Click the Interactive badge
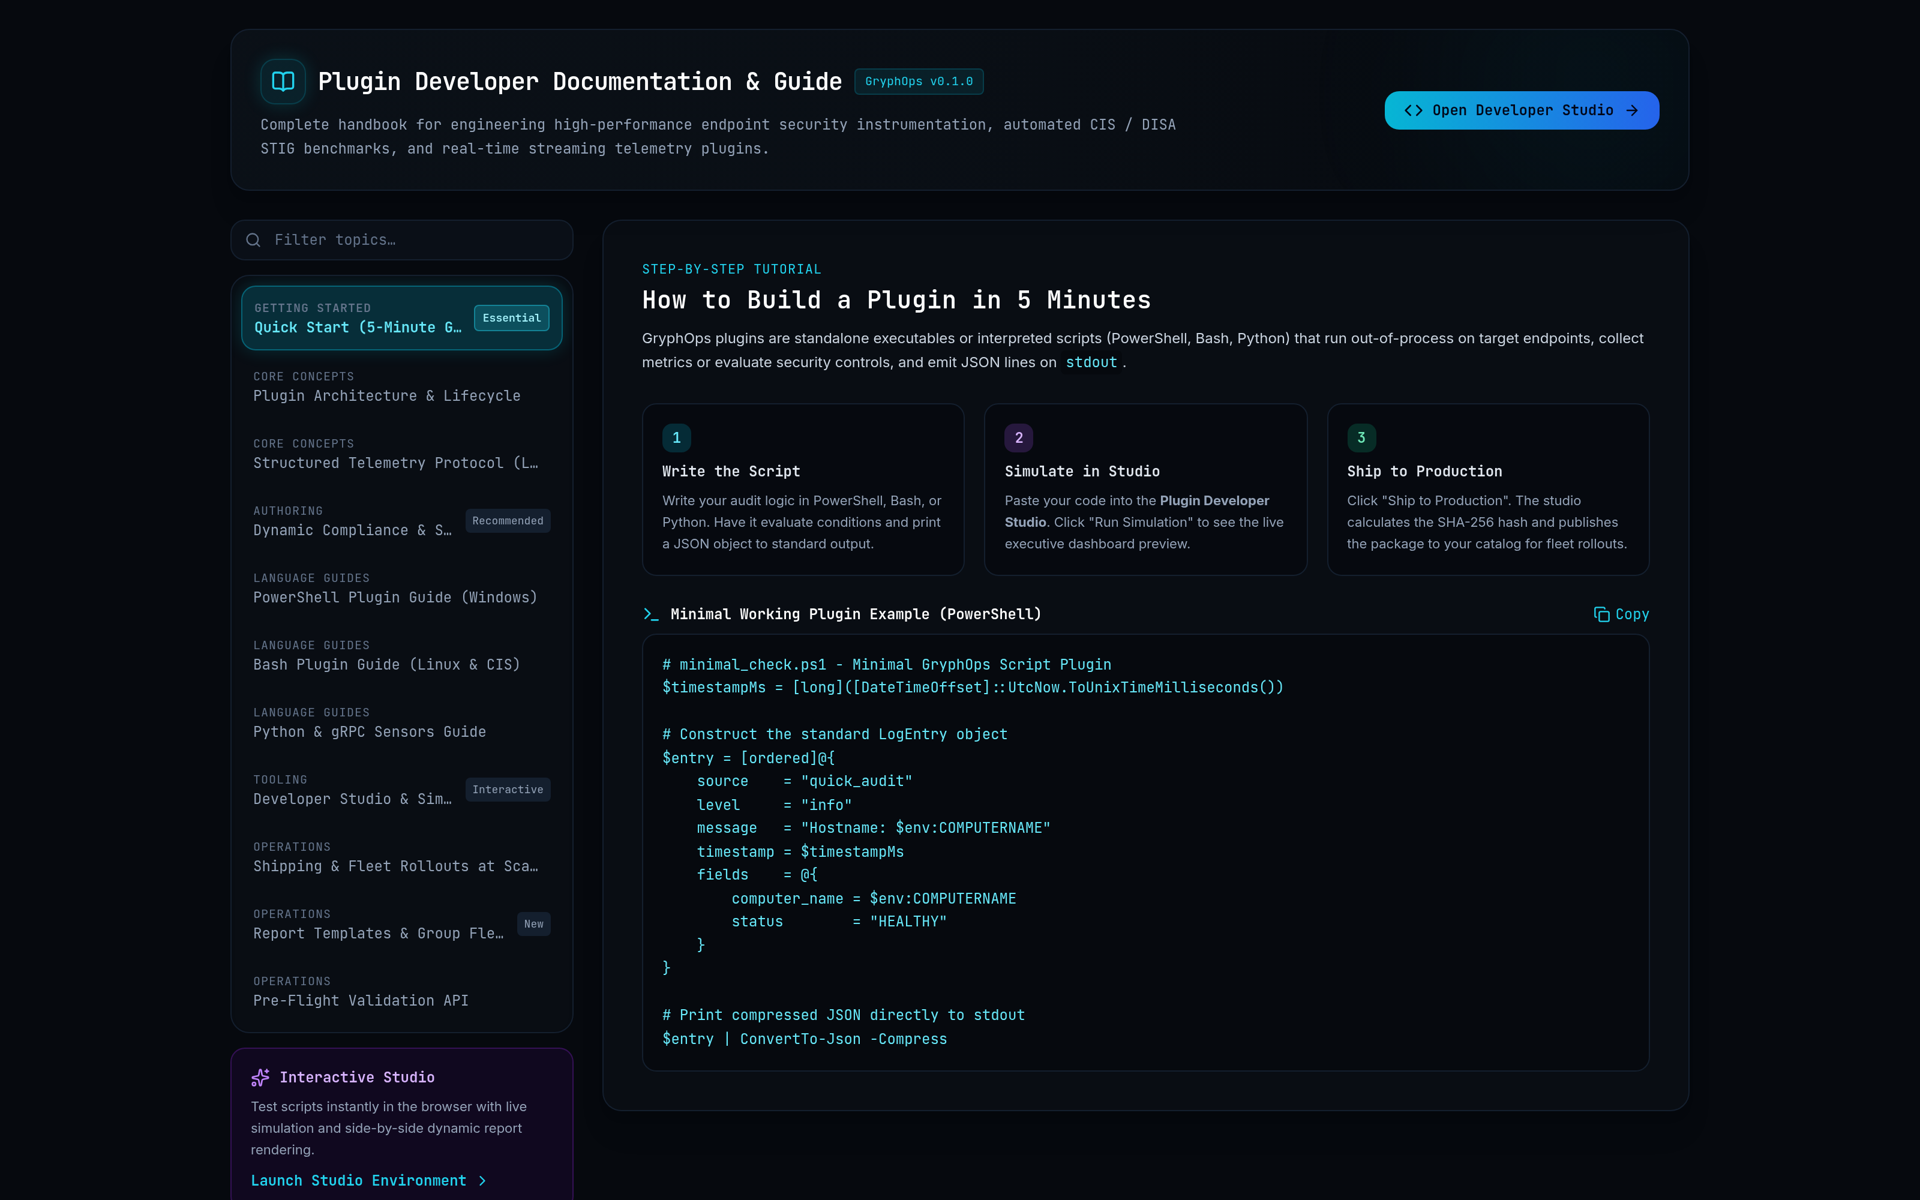Image resolution: width=1920 pixels, height=1200 pixels. 508,790
